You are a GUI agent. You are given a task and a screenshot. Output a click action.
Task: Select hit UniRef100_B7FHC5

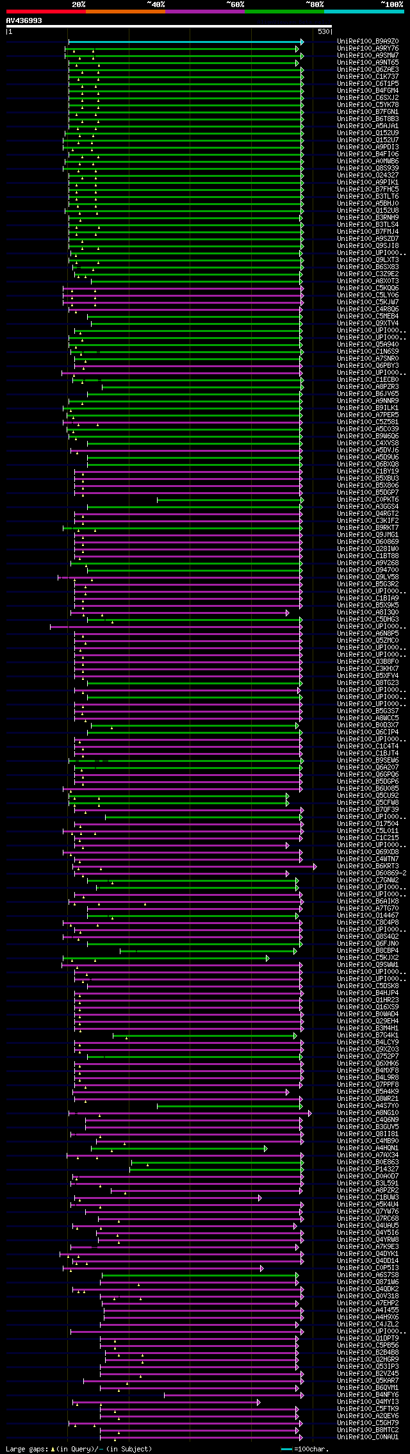click(x=368, y=190)
